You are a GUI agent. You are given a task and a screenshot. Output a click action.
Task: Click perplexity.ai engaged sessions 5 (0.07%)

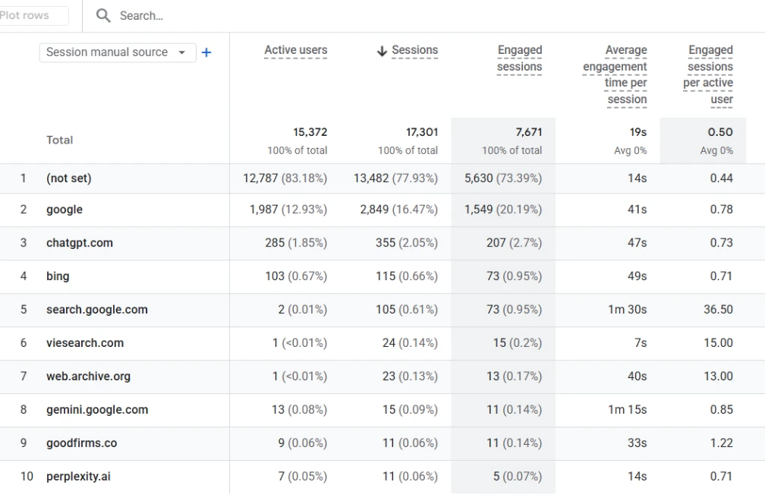click(518, 477)
